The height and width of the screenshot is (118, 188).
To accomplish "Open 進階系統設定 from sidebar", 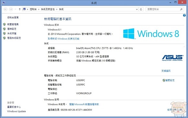I will [14, 38].
